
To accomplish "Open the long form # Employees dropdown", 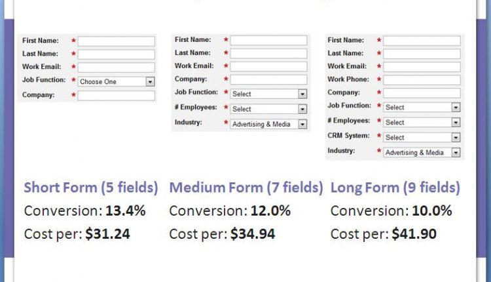I will pyautogui.click(x=422, y=122).
